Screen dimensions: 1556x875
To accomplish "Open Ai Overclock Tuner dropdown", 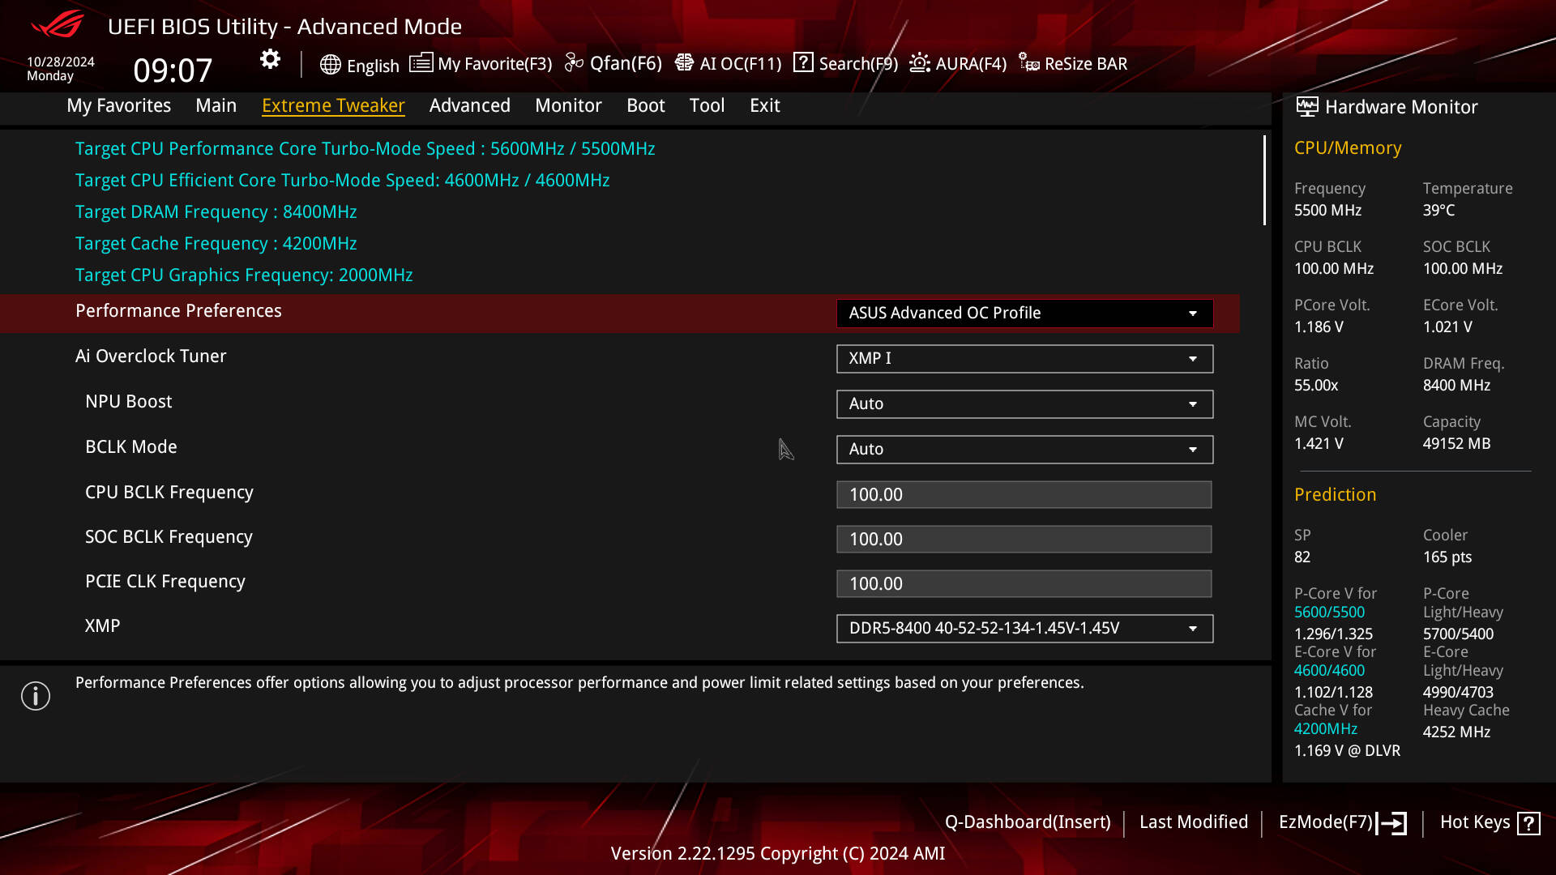I will click(x=1024, y=359).
